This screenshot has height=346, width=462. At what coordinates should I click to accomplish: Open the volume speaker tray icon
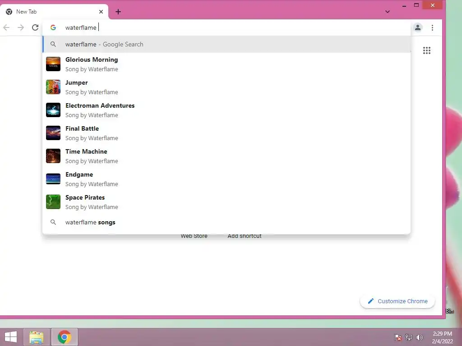tap(419, 337)
